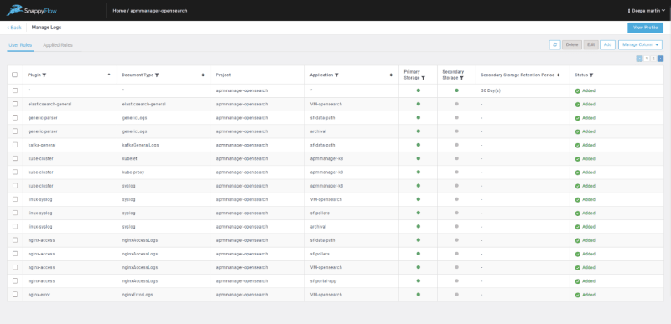The width and height of the screenshot is (671, 324).
Task: Select the kafka-general rule checkbox
Action: tap(15, 145)
